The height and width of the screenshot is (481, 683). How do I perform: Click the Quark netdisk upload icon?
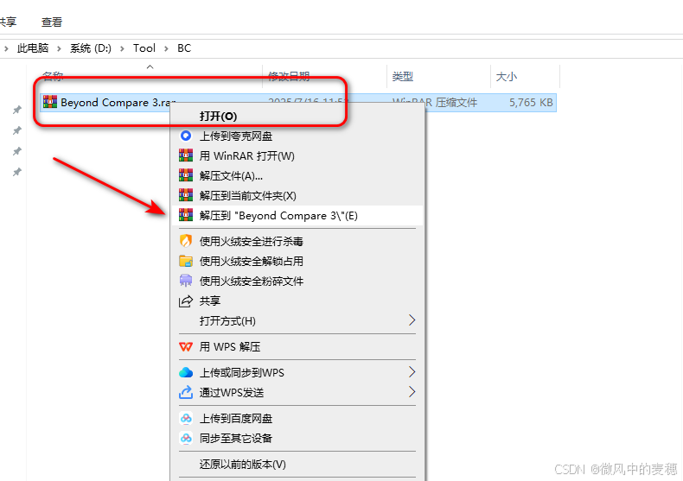click(x=186, y=136)
